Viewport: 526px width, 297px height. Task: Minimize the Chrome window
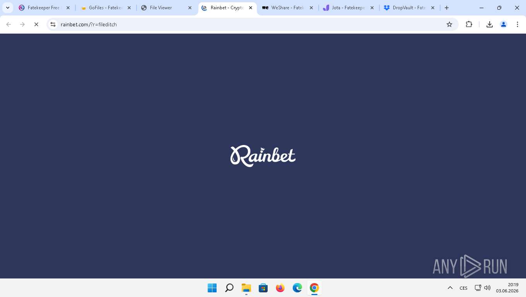point(482,8)
